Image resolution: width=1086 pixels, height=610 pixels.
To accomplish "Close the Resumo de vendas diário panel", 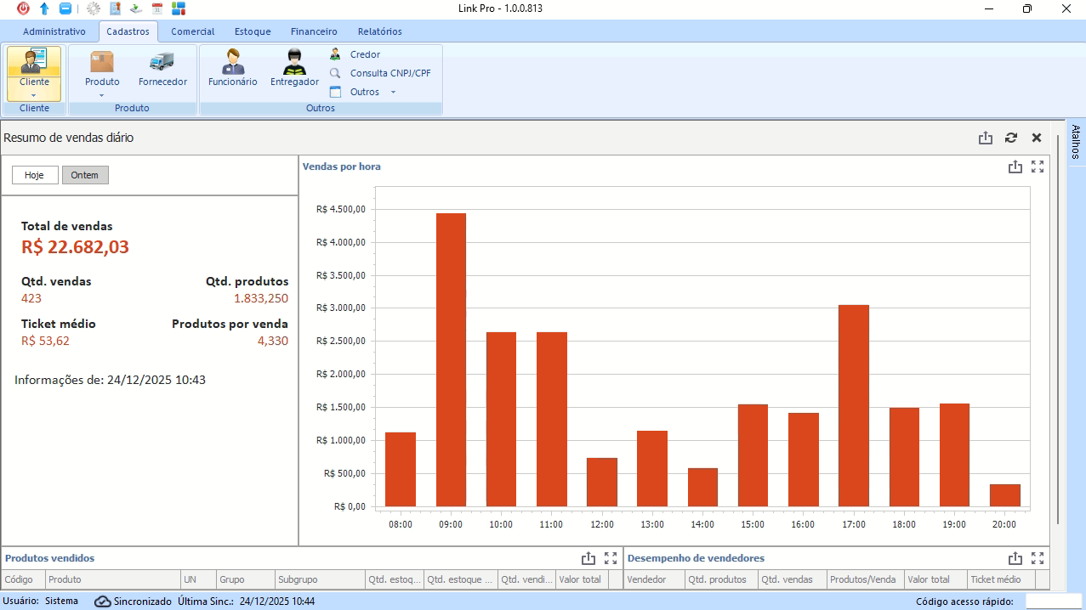I will click(1037, 138).
